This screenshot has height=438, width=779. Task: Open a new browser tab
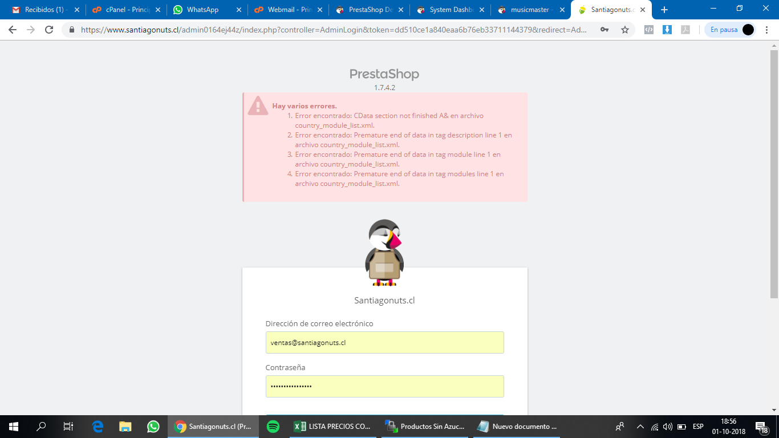pyautogui.click(x=664, y=10)
